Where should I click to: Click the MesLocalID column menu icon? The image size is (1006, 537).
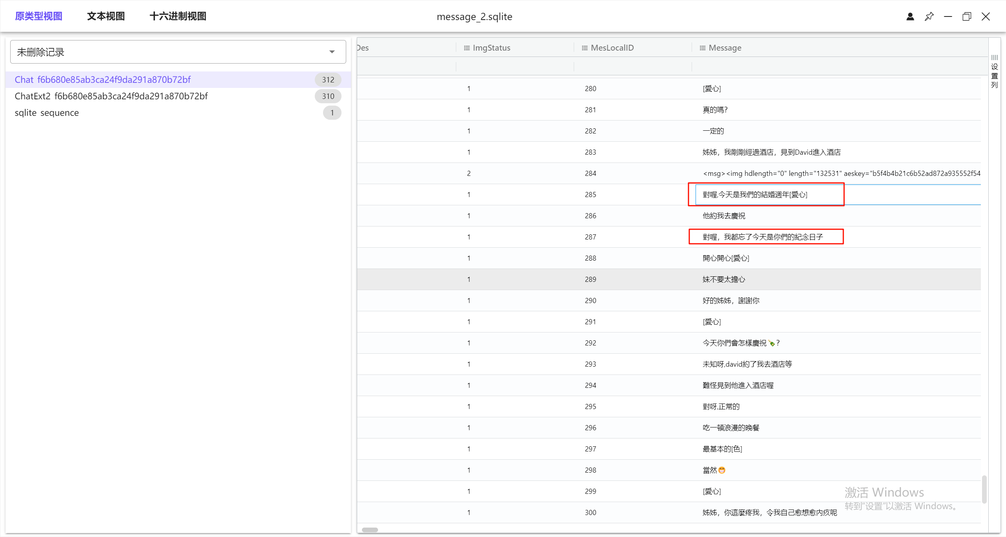585,48
